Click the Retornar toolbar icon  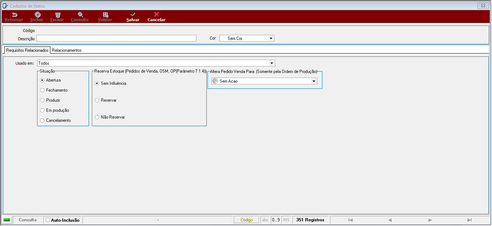point(14,15)
